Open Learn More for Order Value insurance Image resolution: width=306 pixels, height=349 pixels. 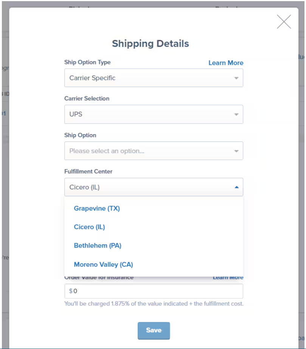(228, 277)
